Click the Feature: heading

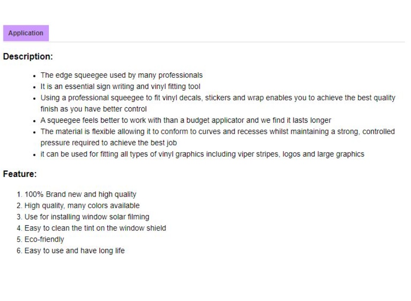[20, 174]
